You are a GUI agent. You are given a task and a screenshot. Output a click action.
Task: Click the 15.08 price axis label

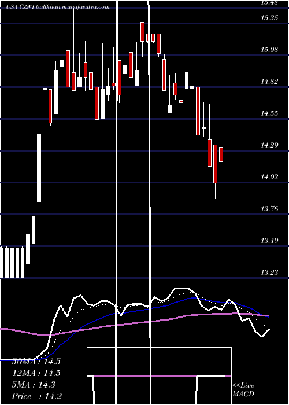[x=269, y=50]
